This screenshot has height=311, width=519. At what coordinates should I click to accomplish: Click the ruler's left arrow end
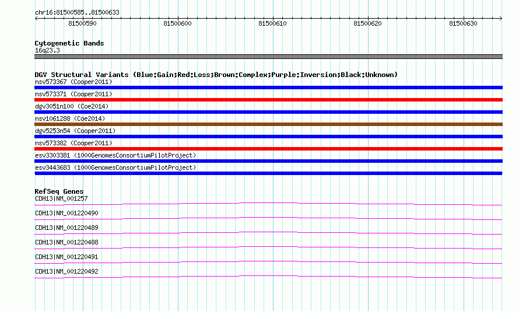pos(36,18)
